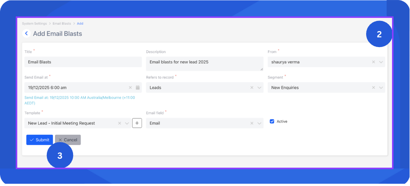
Task: Expand the Template dropdown
Action: tap(127, 123)
